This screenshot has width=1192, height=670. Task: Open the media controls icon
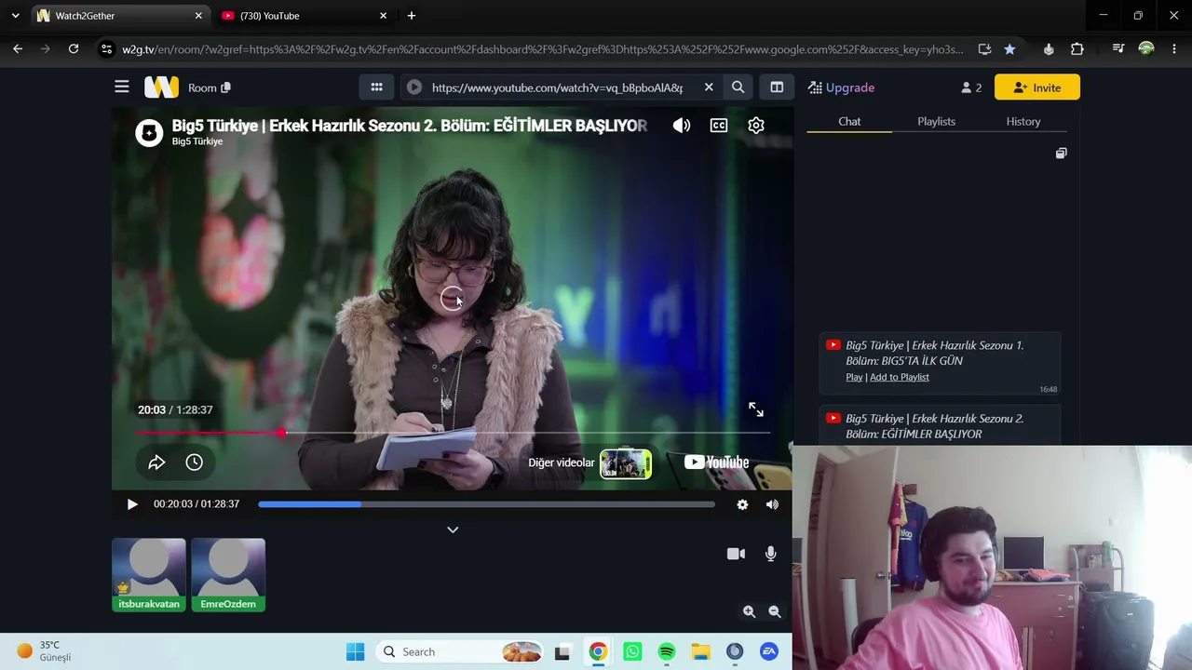pyautogui.click(x=1118, y=49)
